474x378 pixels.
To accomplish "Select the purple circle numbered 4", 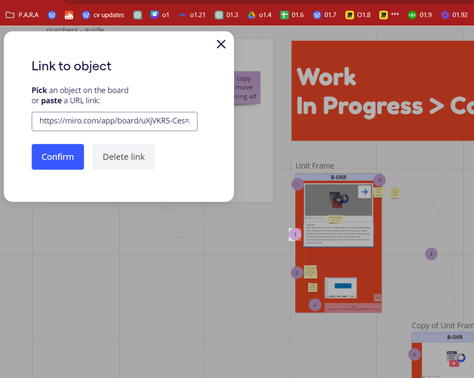I will click(x=315, y=305).
